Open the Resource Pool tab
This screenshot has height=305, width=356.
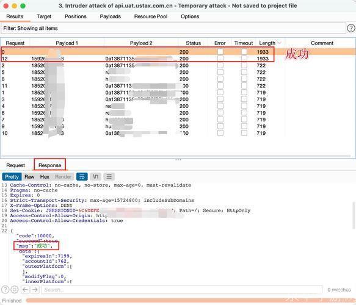pyautogui.click(x=151, y=16)
